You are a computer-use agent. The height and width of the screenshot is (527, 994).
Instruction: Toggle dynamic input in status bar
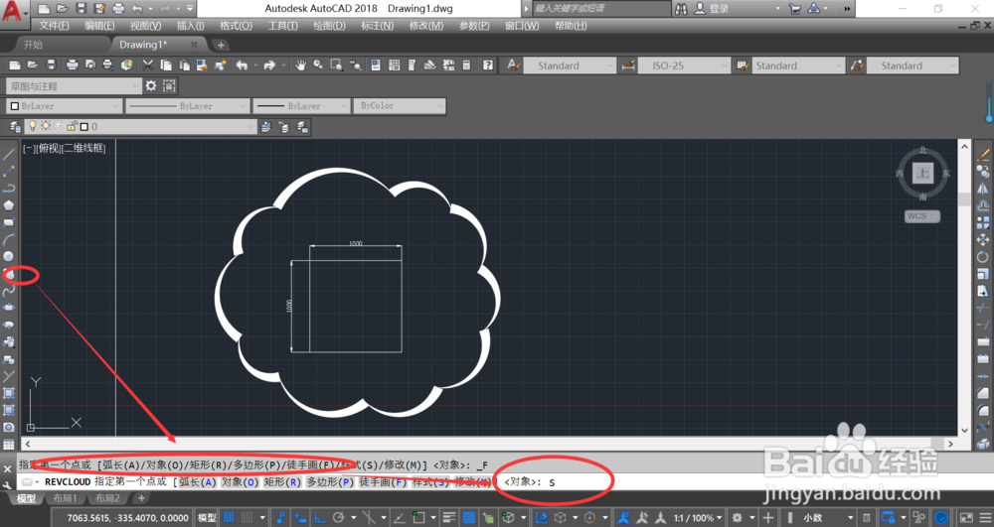tap(300, 517)
